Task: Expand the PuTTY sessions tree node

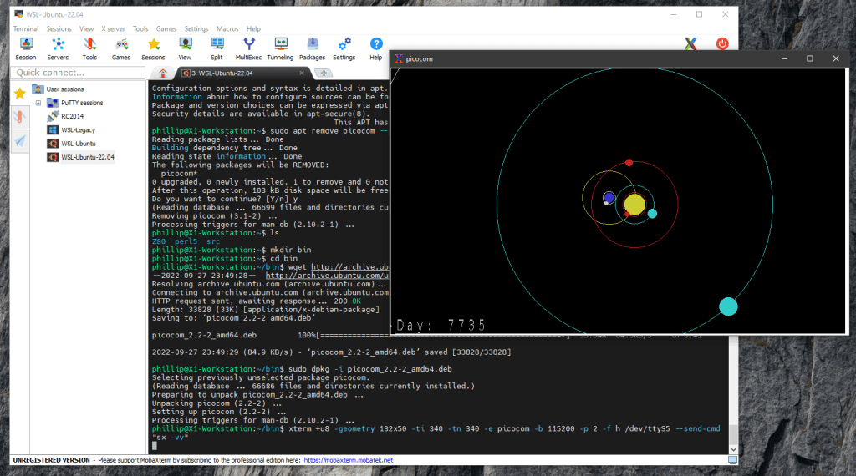Action: click(38, 103)
